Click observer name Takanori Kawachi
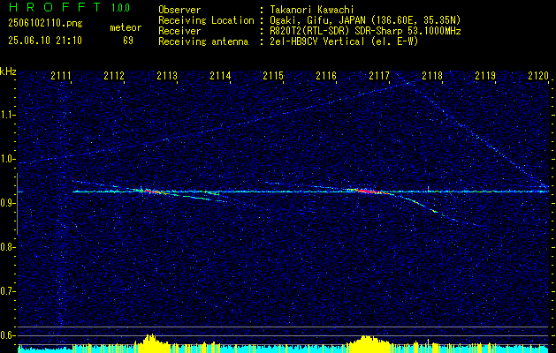Screen dimensions: 556x353 pos(311,10)
